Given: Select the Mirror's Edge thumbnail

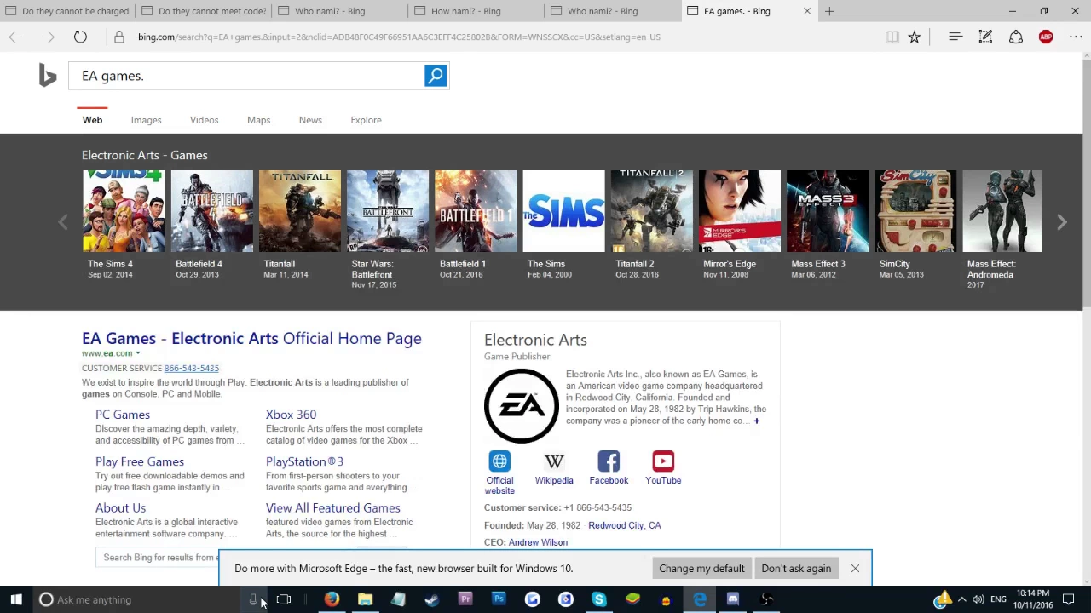Looking at the screenshot, I should (x=740, y=211).
